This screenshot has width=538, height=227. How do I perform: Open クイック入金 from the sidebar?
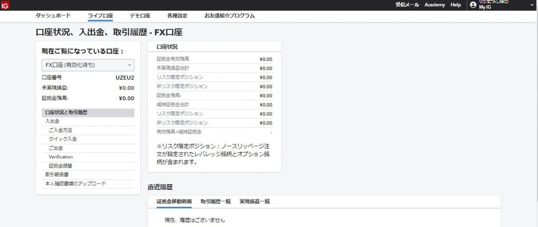tap(63, 139)
